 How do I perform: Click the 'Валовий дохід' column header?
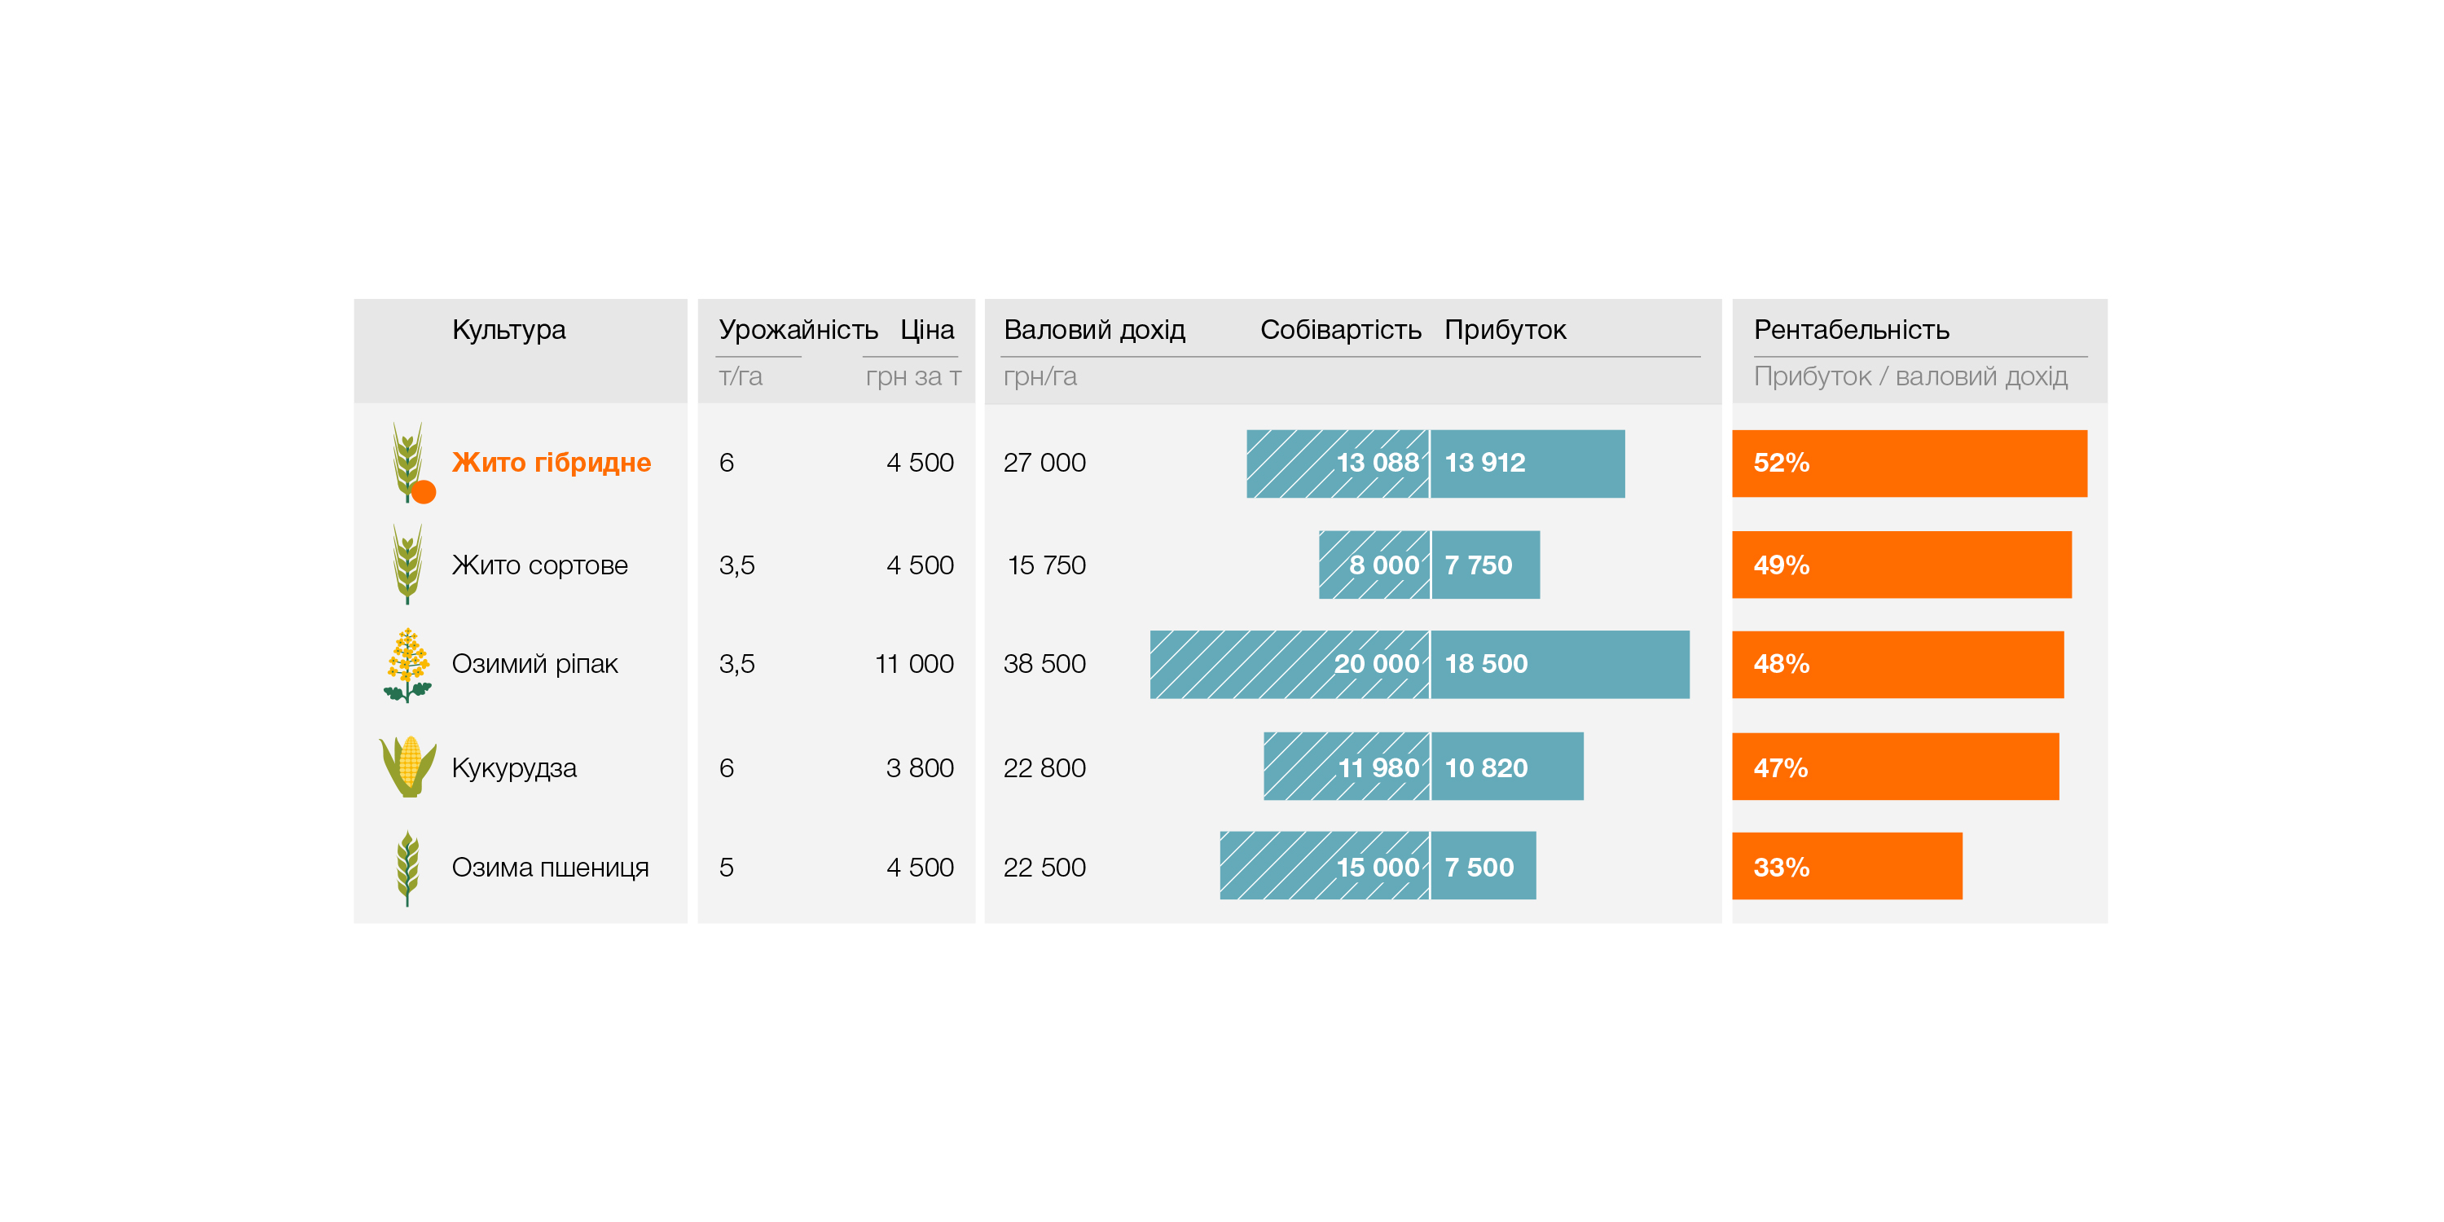[1095, 329]
